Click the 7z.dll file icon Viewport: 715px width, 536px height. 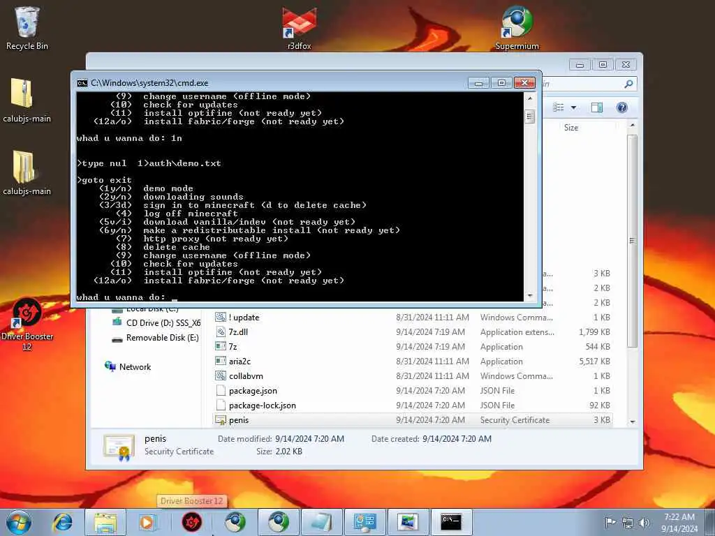[221, 332]
